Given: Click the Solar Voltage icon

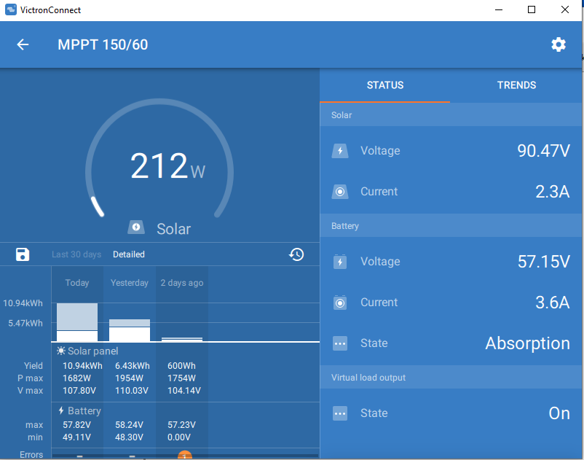Looking at the screenshot, I should coord(340,151).
